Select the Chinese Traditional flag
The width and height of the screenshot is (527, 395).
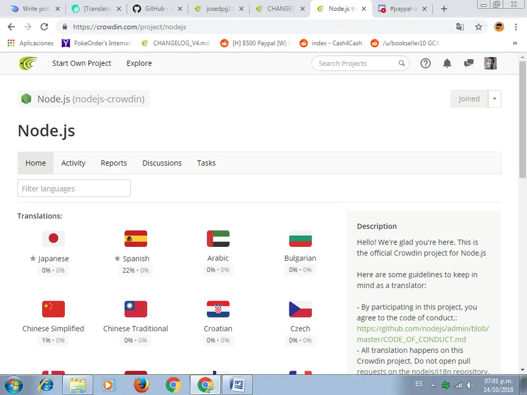[136, 309]
